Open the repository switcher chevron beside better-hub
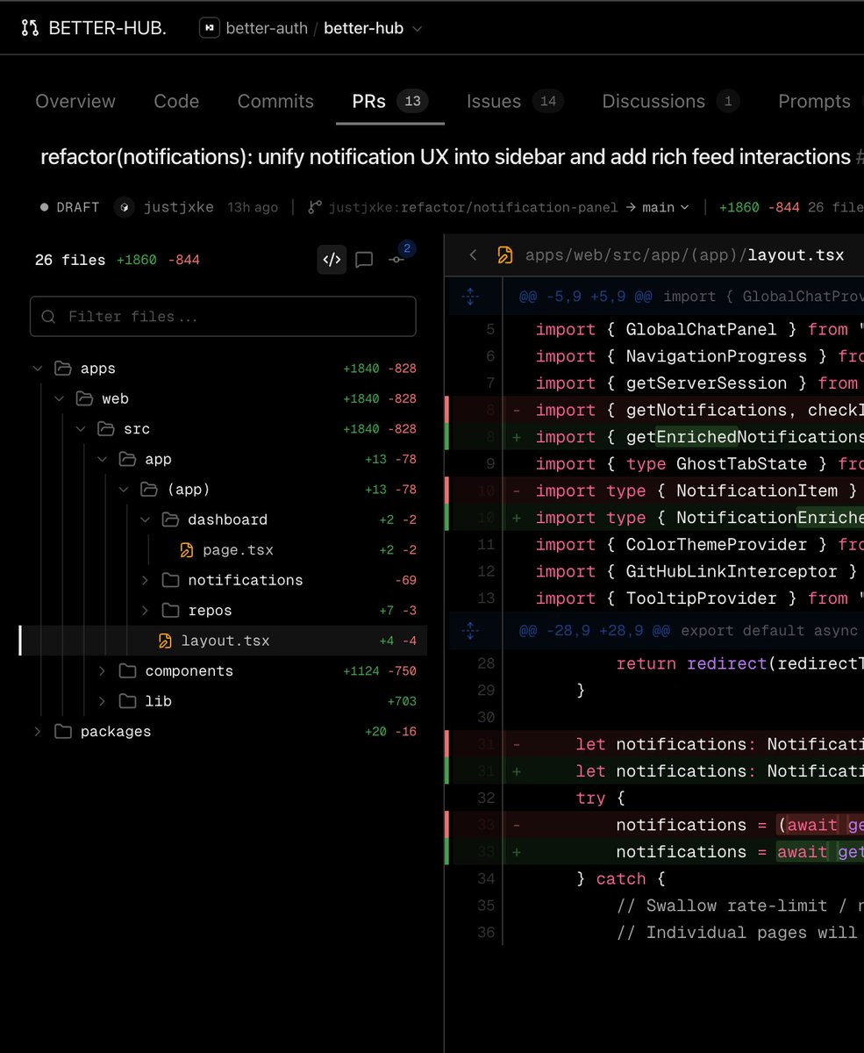 click(418, 29)
